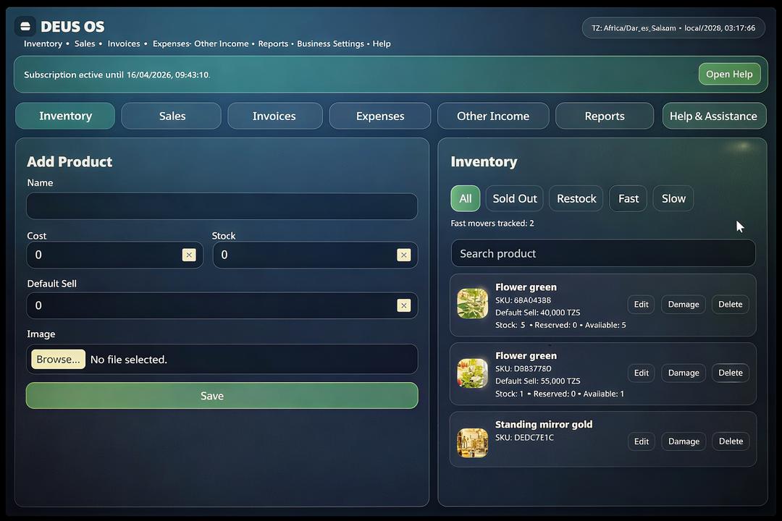Filter inventory by Fast movers
Image resolution: width=782 pixels, height=521 pixels.
tap(628, 198)
